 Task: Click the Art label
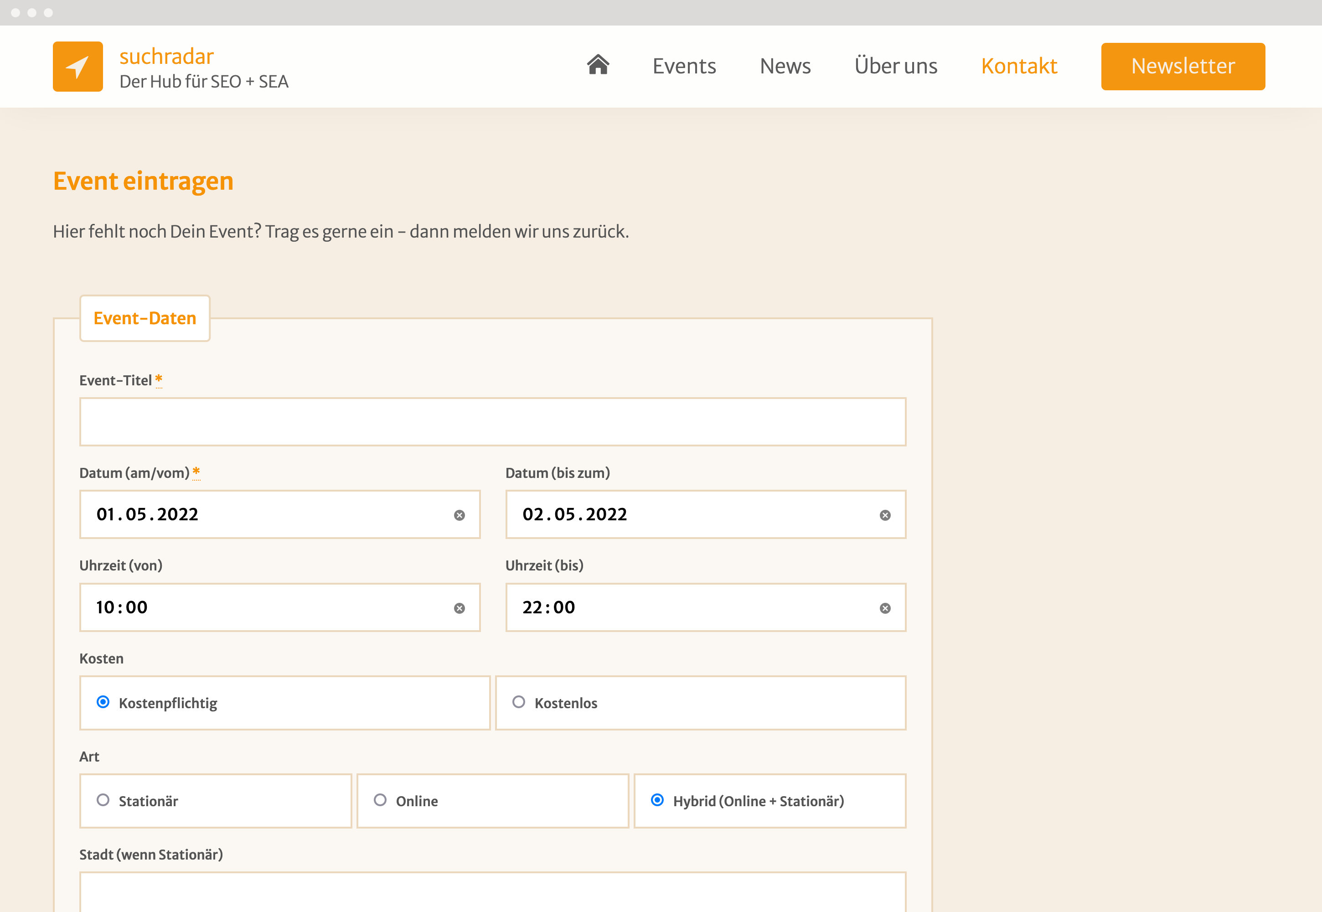89,757
